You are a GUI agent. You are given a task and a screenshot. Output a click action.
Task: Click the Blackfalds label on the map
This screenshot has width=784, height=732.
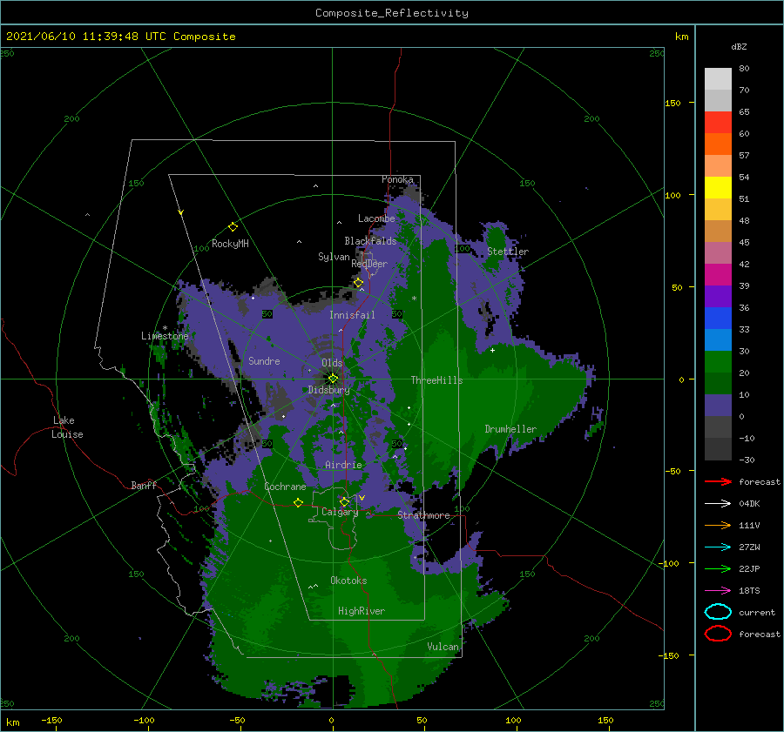point(370,241)
